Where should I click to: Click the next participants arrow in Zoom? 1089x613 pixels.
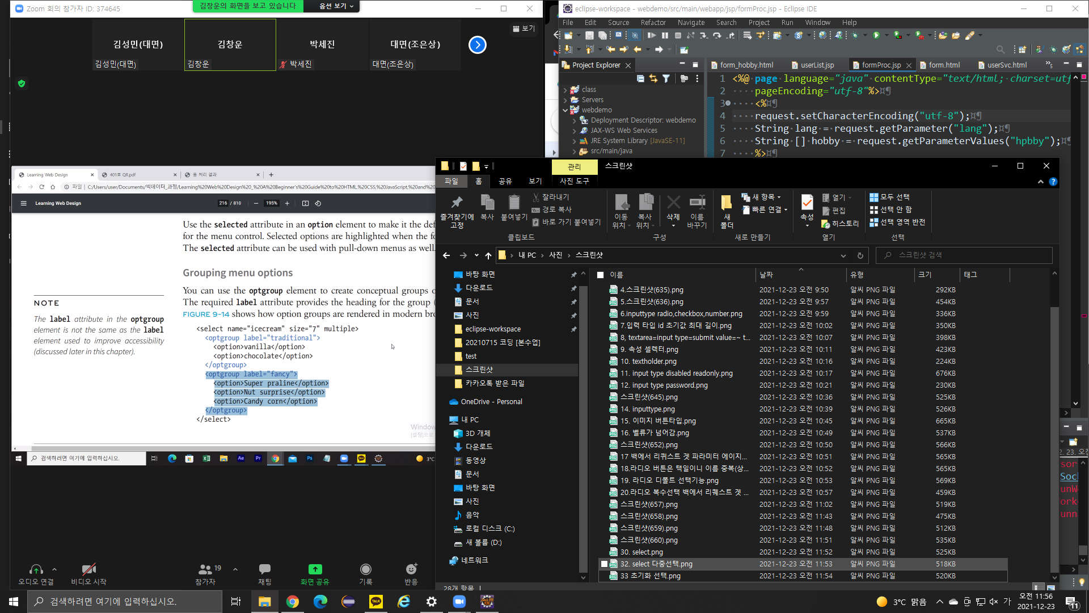(478, 45)
